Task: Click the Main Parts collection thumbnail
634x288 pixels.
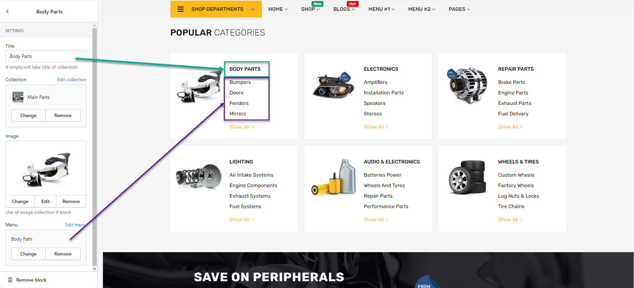Action: (18, 97)
